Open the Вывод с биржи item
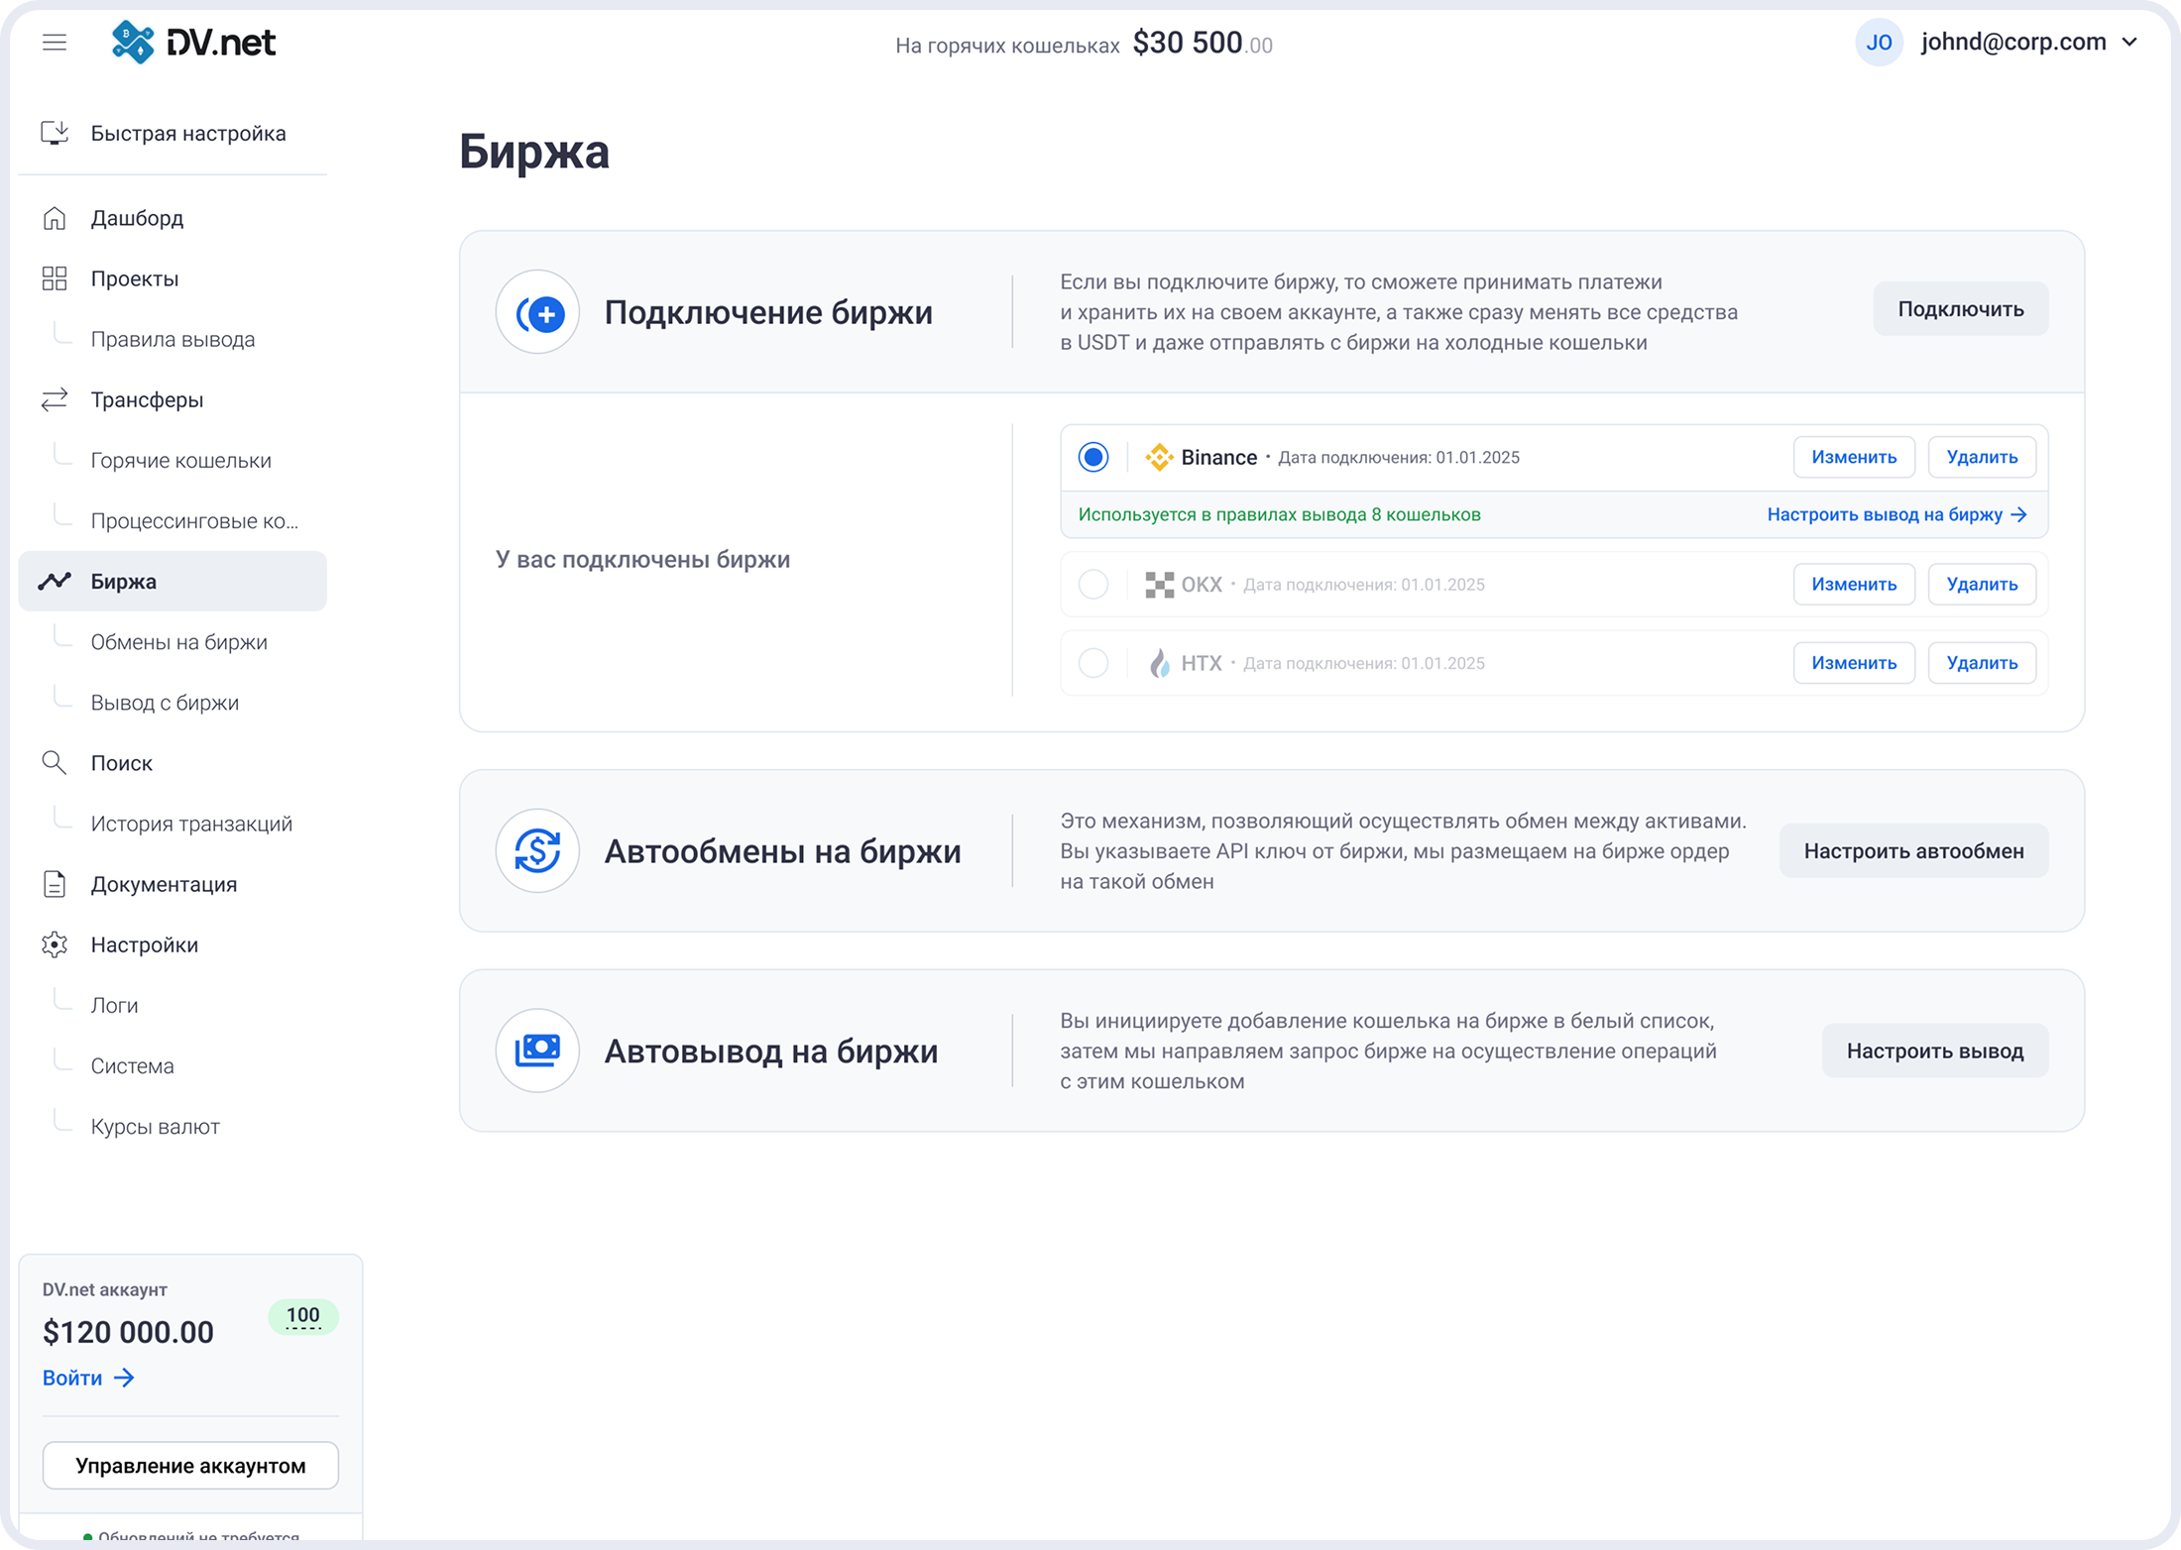This screenshot has width=2181, height=1550. (x=165, y=703)
